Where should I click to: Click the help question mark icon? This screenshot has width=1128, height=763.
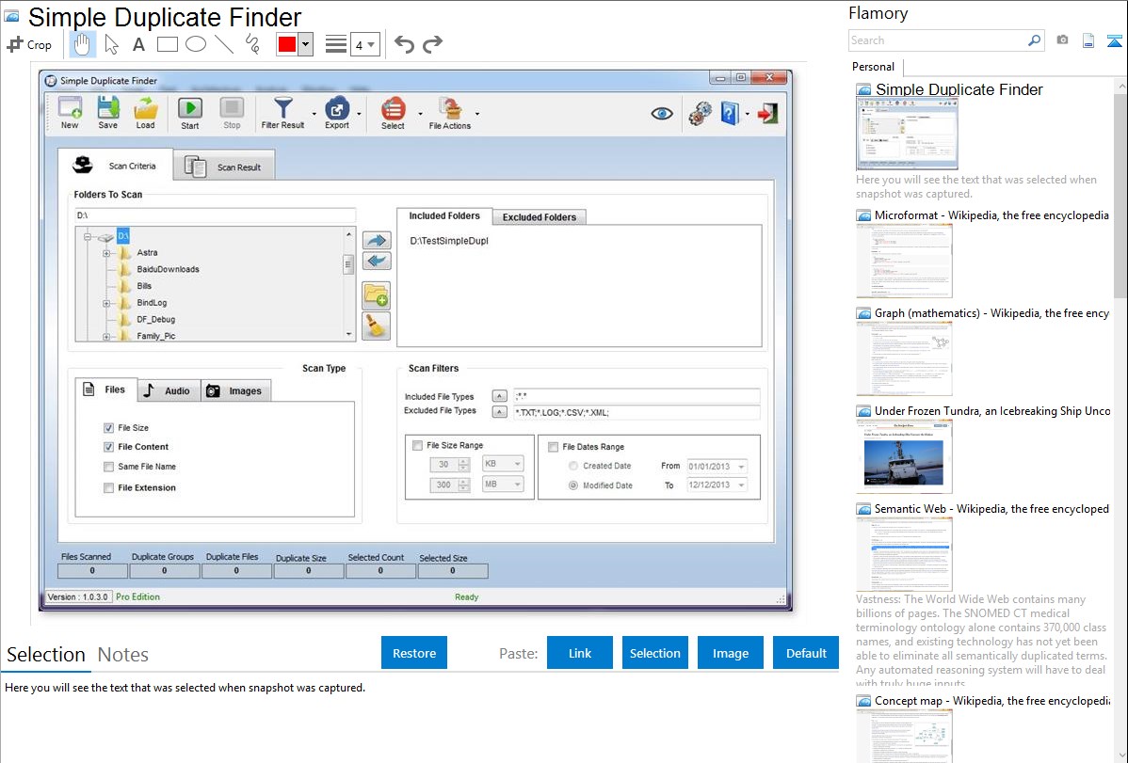click(x=730, y=114)
